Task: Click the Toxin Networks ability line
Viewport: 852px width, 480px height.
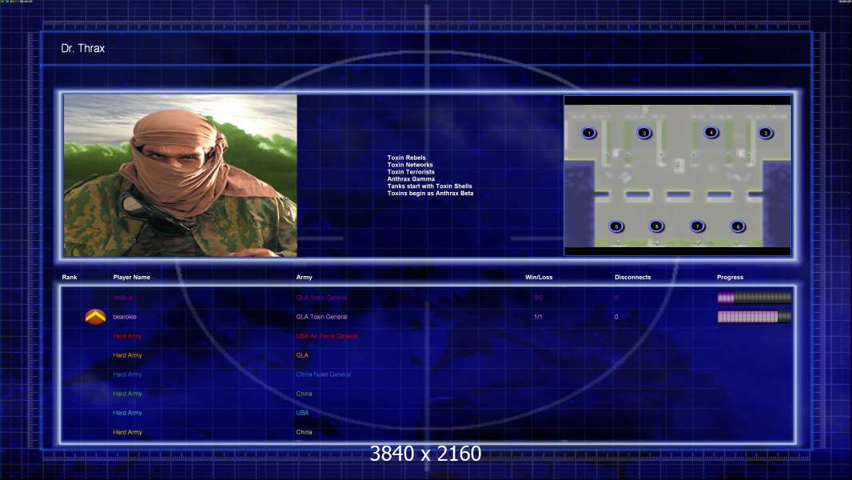Action: (410, 165)
